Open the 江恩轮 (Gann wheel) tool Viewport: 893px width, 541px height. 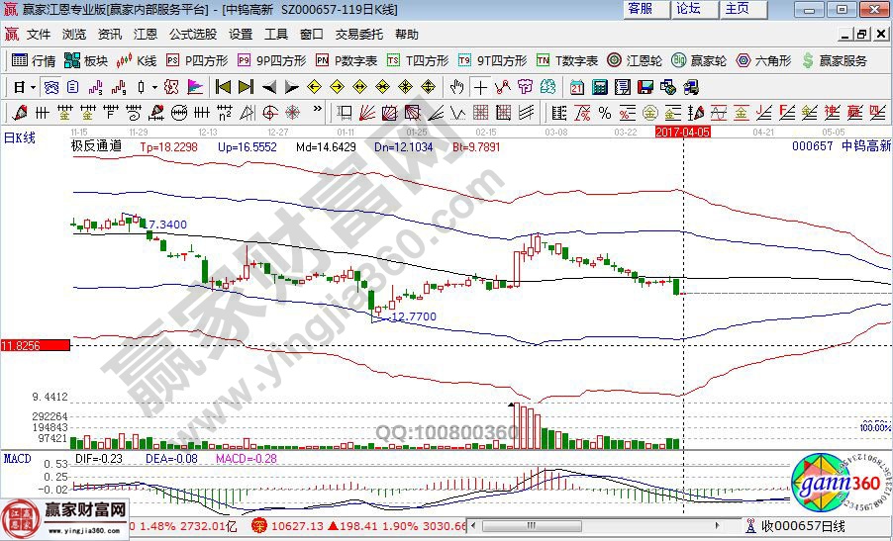tap(635, 60)
